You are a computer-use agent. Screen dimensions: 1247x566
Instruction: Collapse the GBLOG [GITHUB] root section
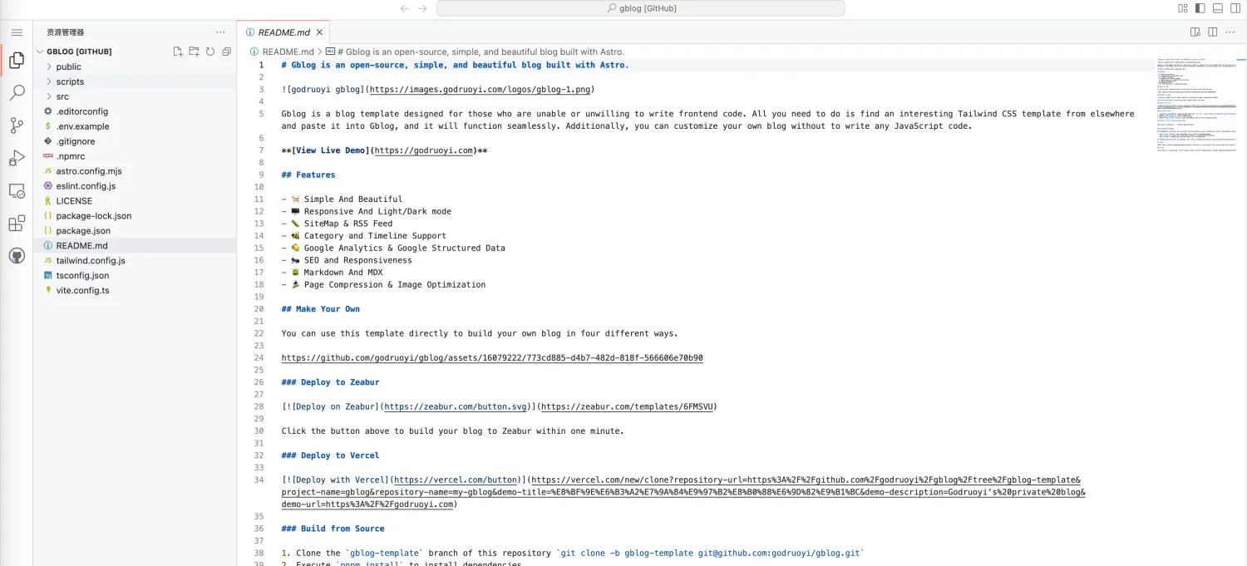click(x=79, y=52)
